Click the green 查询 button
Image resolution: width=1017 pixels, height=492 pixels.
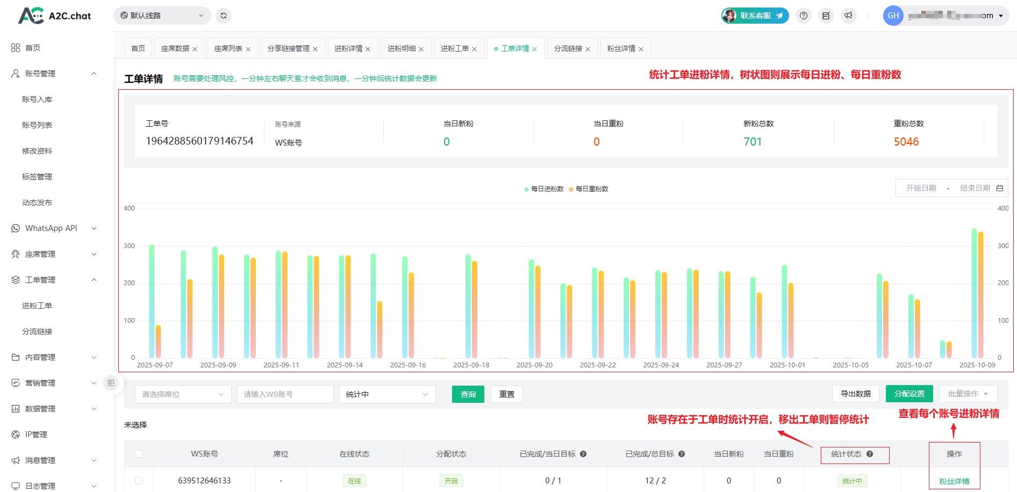pos(468,394)
